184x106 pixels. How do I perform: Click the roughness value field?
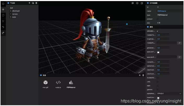tap(163, 39)
